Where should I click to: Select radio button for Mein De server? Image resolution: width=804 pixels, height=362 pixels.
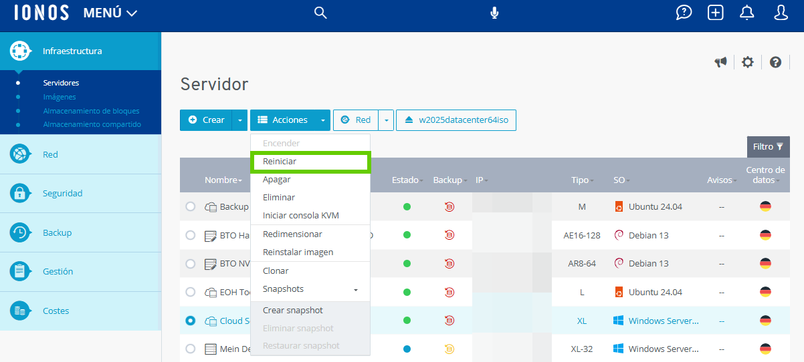[191, 349]
